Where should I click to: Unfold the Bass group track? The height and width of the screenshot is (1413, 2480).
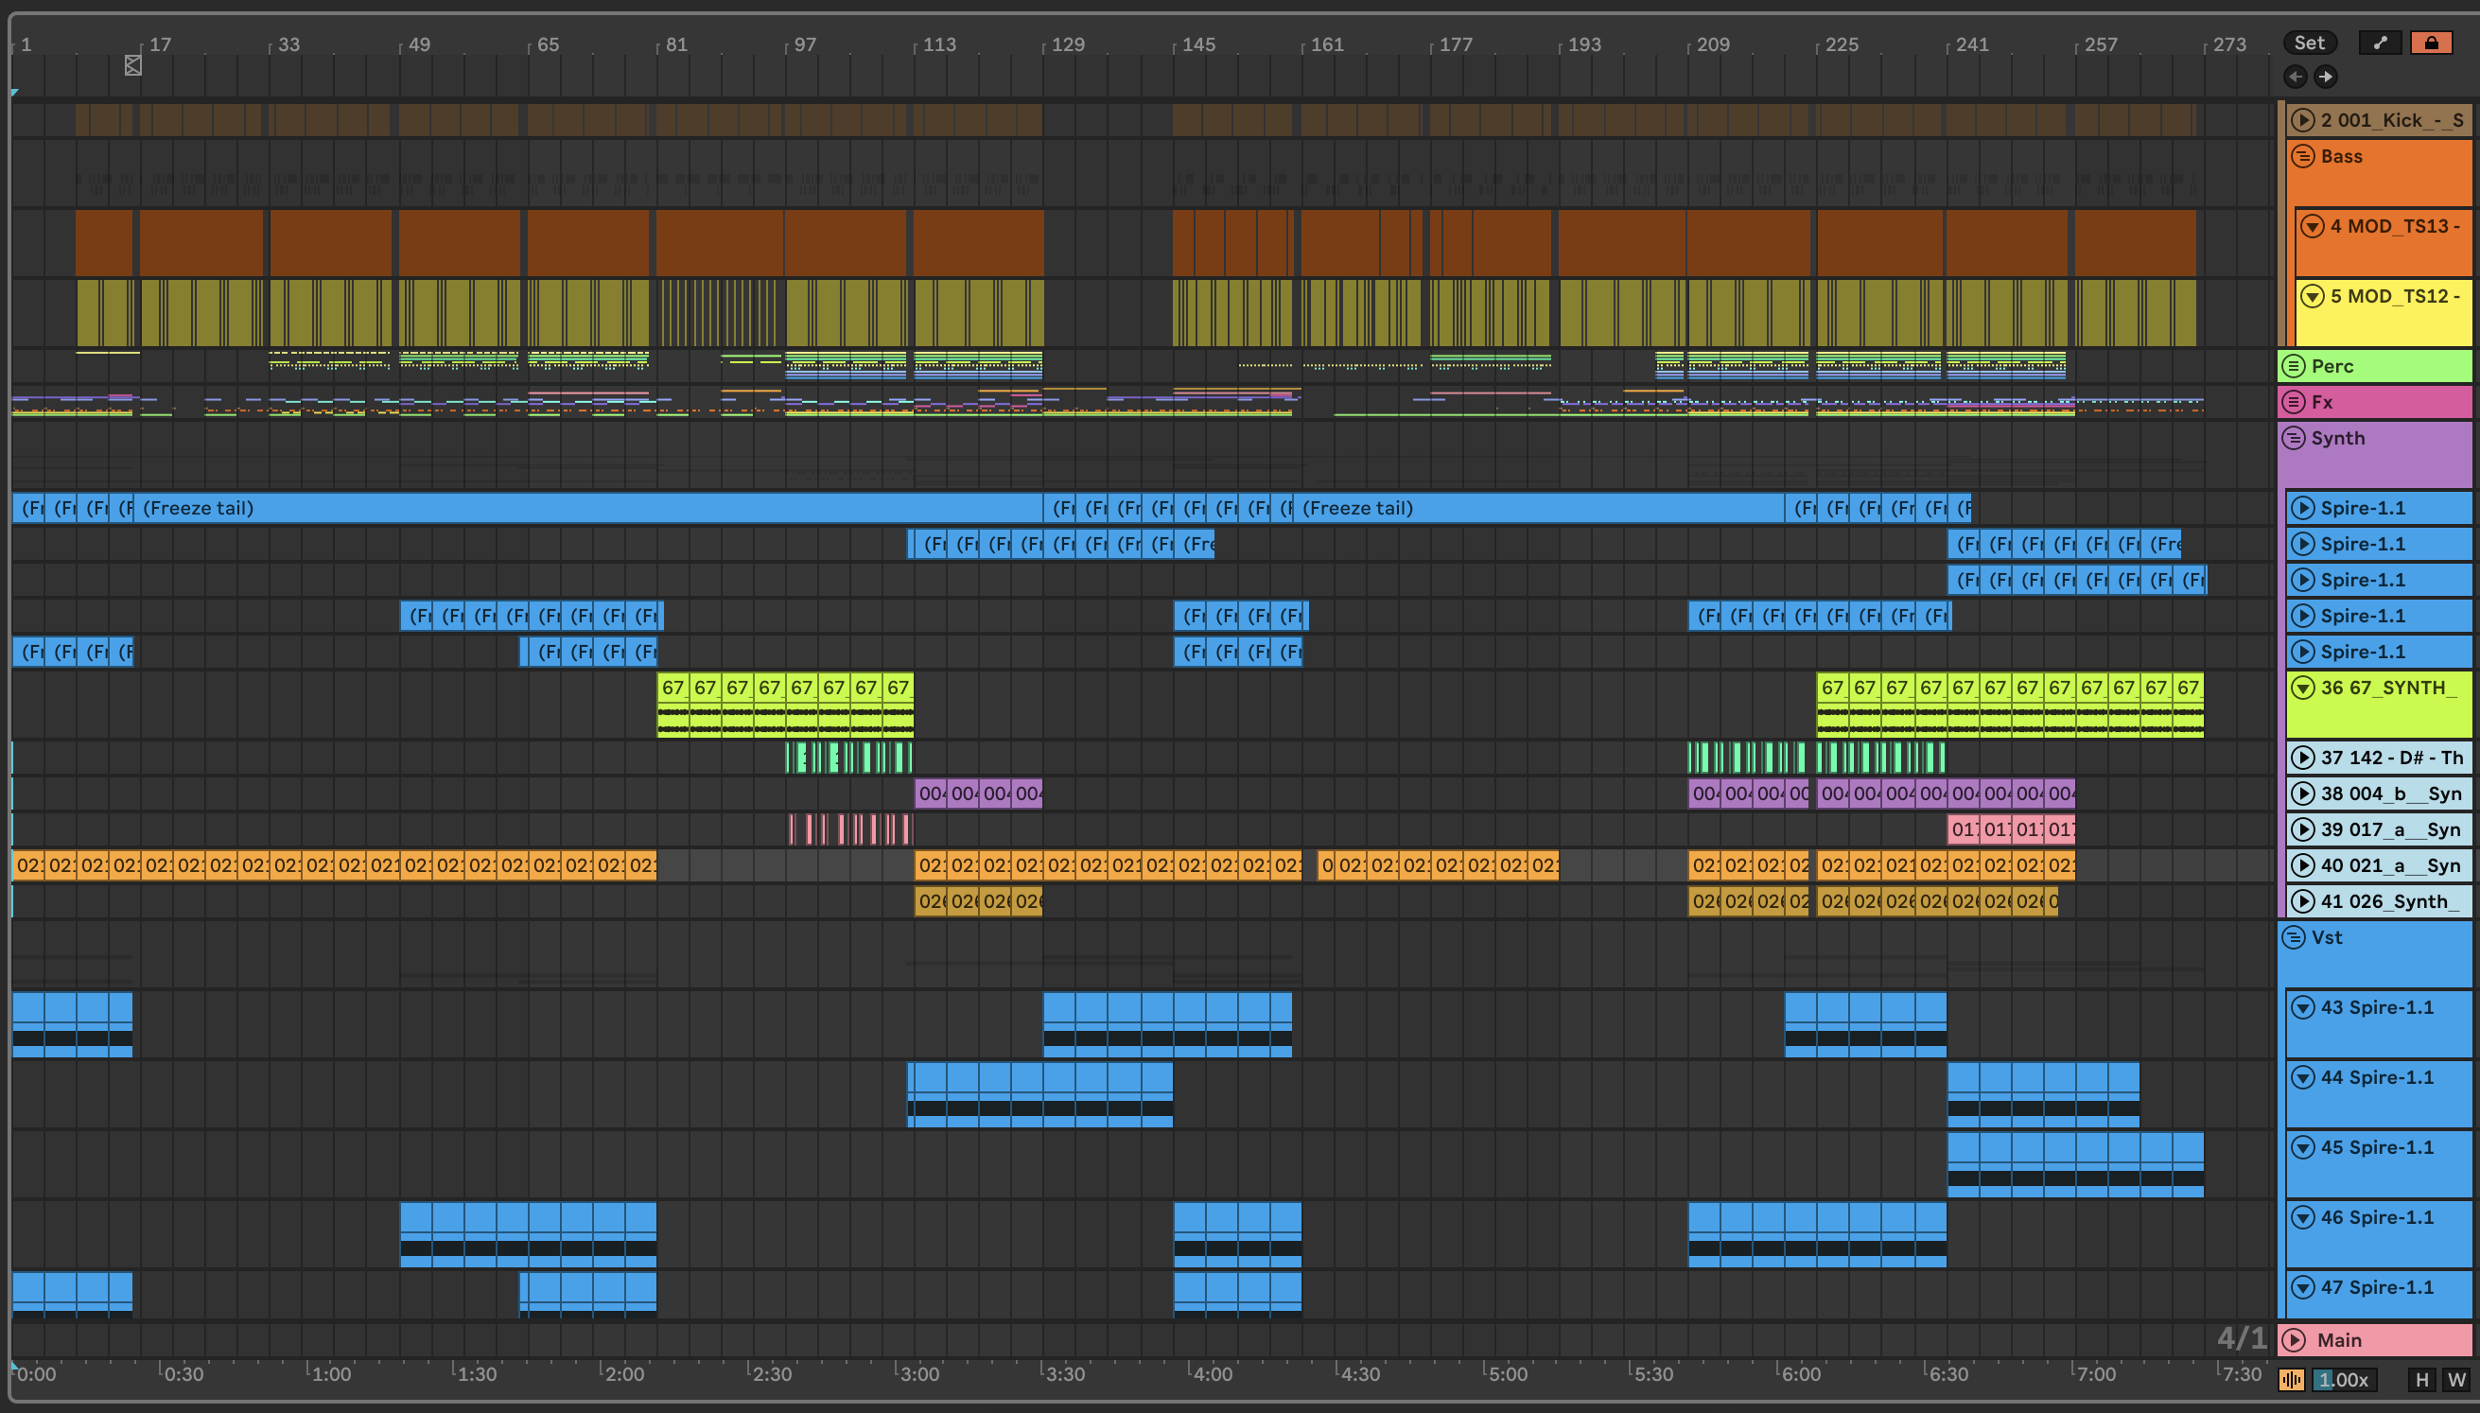coord(2302,156)
